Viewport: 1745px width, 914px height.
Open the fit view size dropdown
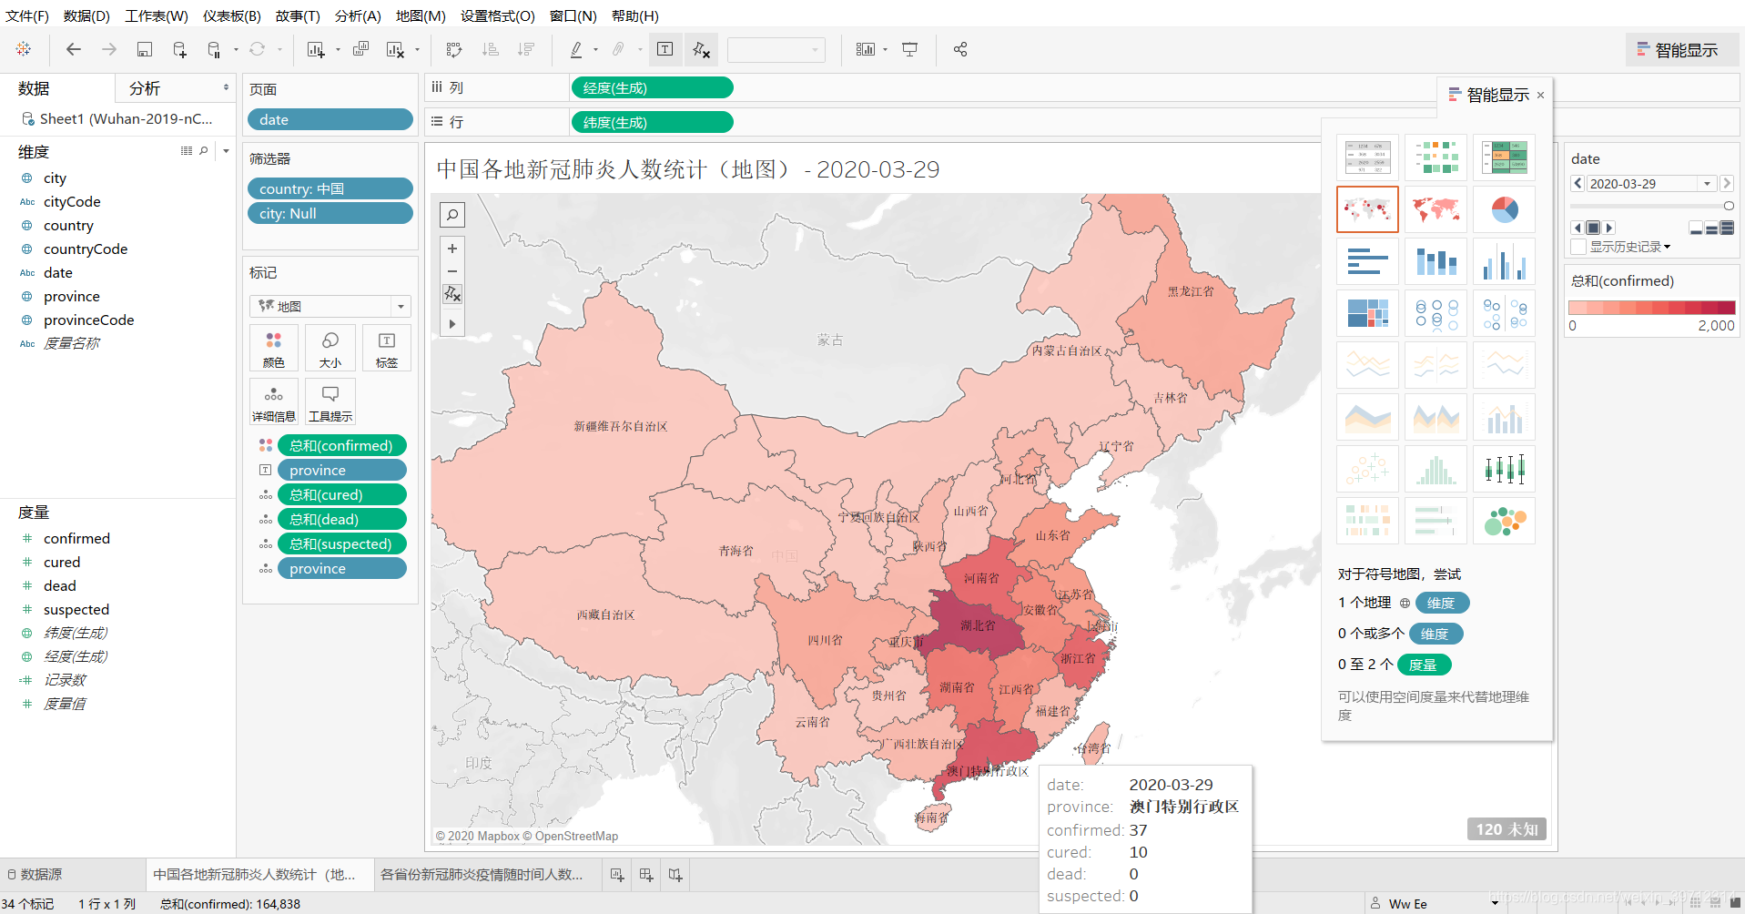tap(776, 49)
